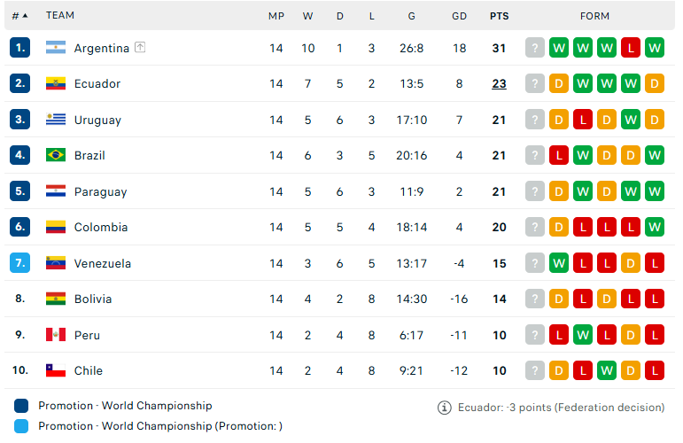Click the Brazil flag icon

pyautogui.click(x=56, y=155)
